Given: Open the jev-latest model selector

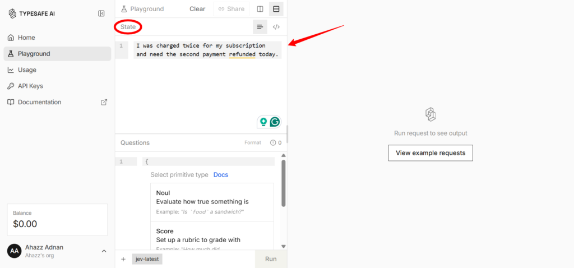Looking at the screenshot, I should coord(147,259).
